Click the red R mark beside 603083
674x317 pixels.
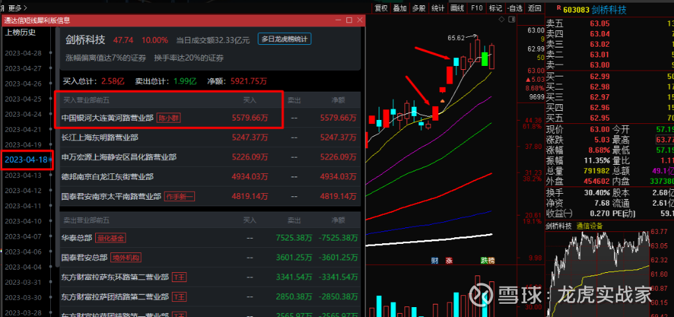[558, 7]
